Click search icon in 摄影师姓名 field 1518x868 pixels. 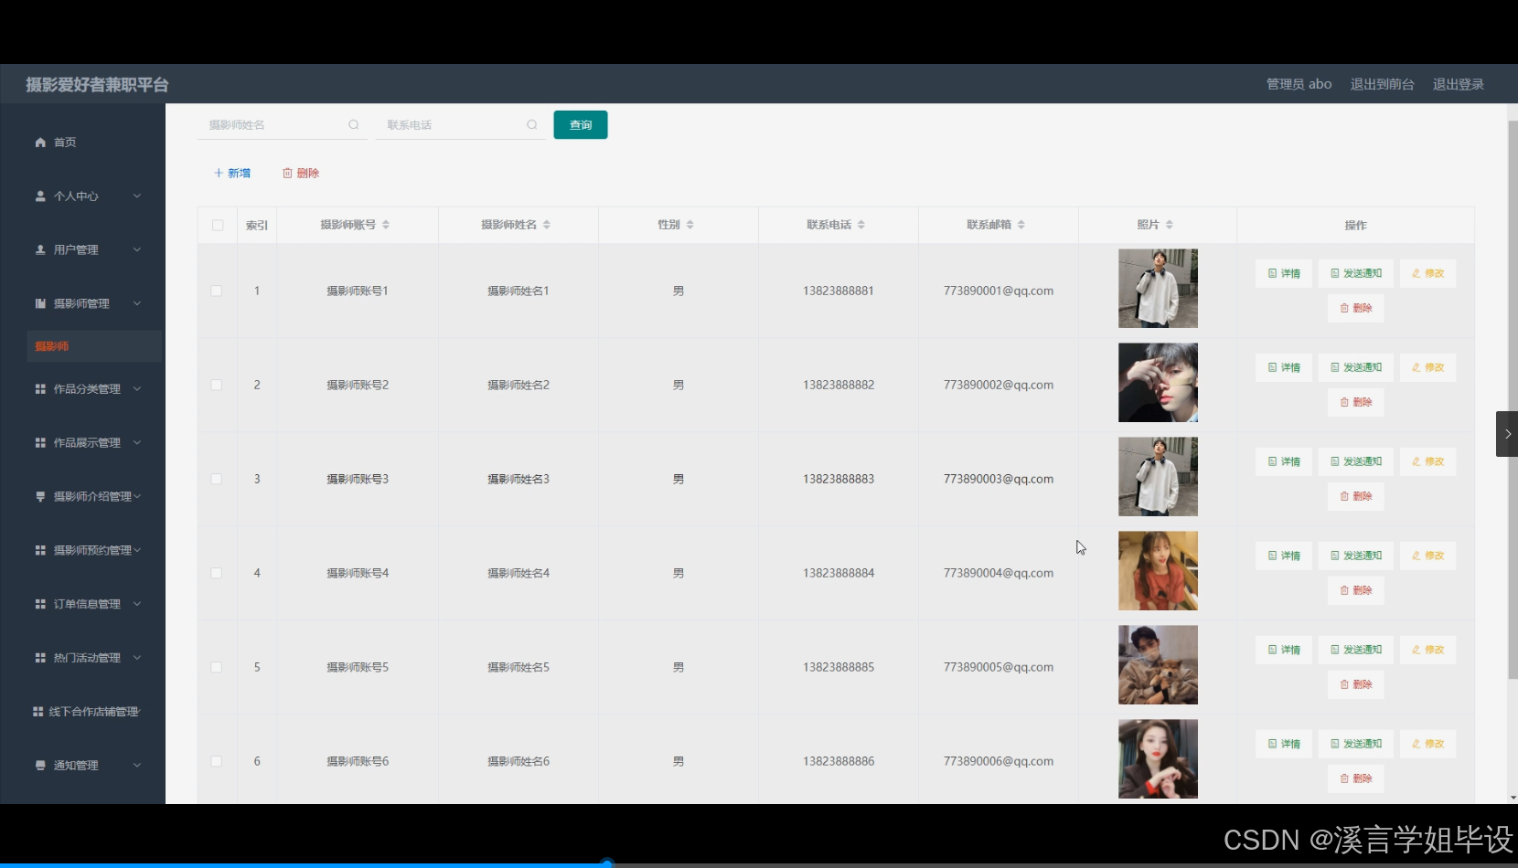coord(354,125)
